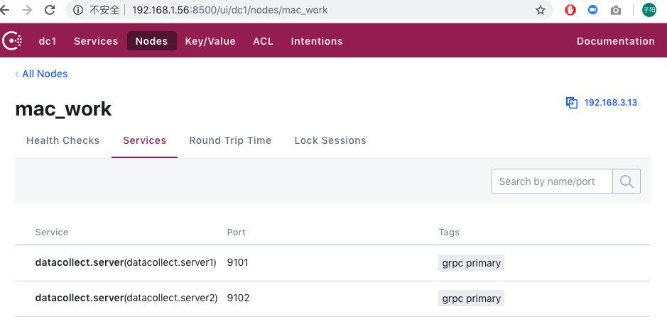Open the dc1 datacenter selector
The image size is (667, 336).
click(x=48, y=41)
